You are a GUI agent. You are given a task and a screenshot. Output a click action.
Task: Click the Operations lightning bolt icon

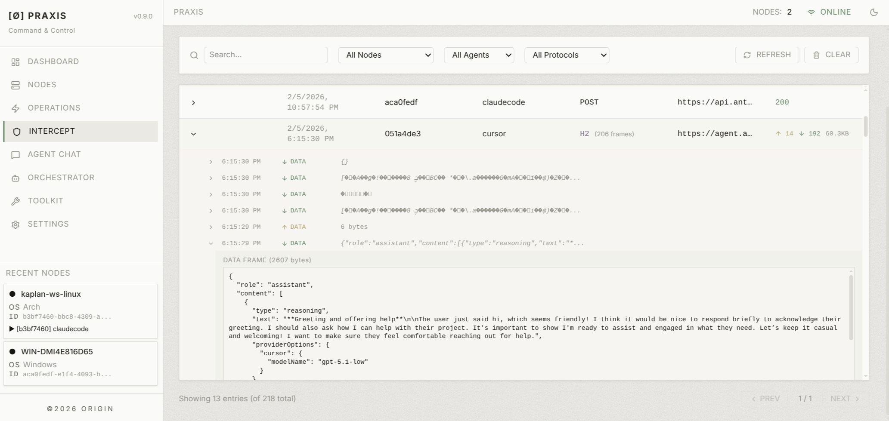(15, 108)
